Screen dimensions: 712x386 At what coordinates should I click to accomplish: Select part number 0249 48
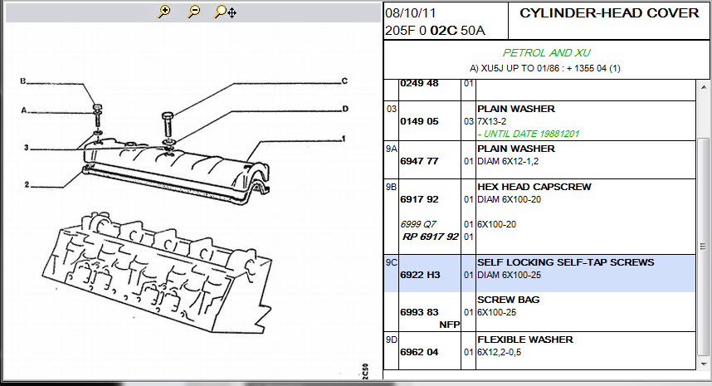tap(419, 83)
